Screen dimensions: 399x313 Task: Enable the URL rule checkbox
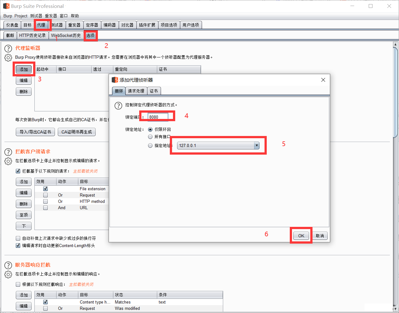pos(45,208)
